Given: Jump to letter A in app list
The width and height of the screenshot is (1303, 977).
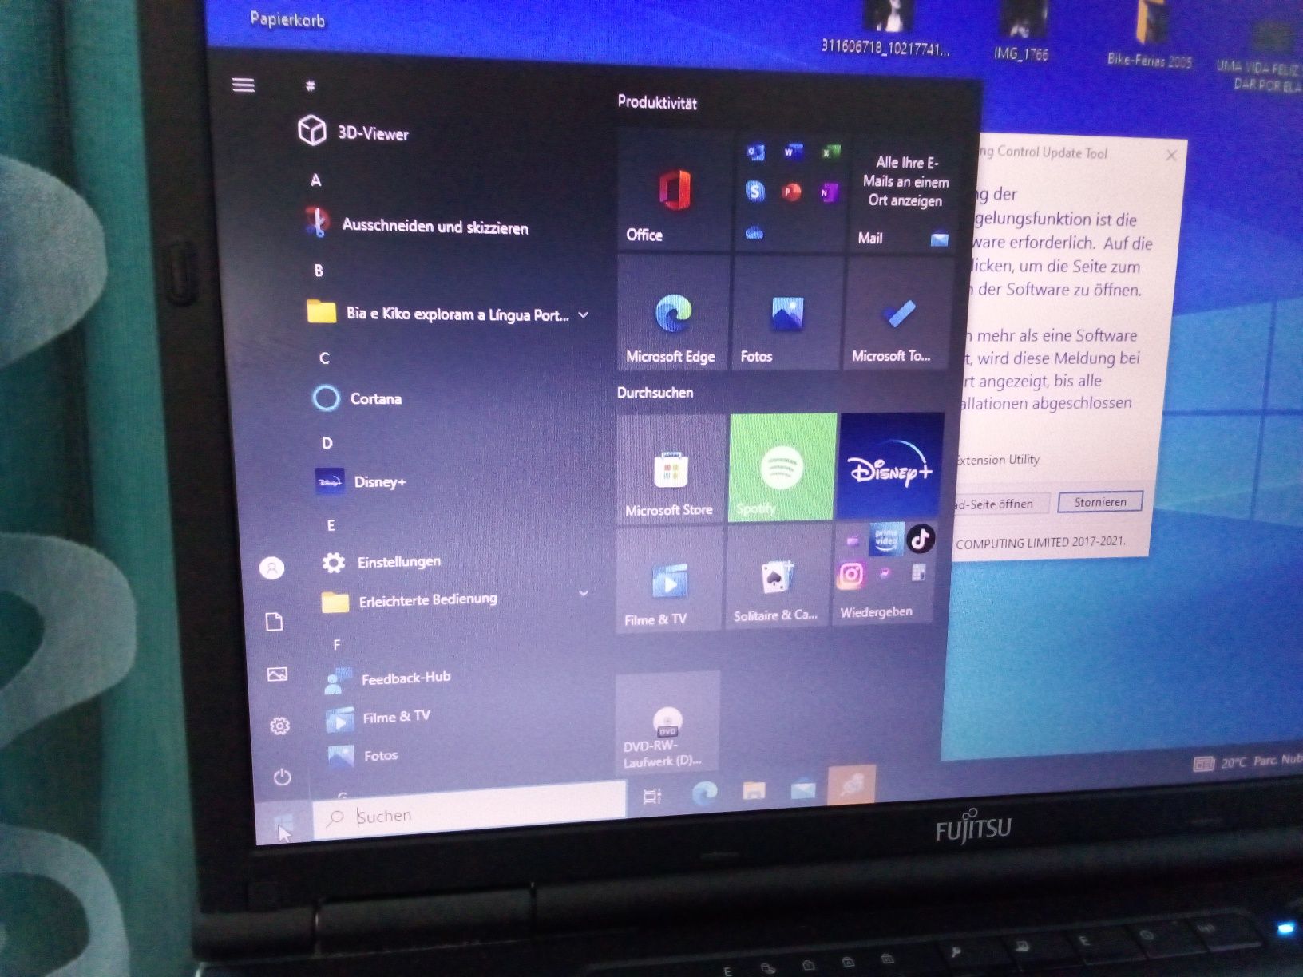Looking at the screenshot, I should [x=316, y=180].
